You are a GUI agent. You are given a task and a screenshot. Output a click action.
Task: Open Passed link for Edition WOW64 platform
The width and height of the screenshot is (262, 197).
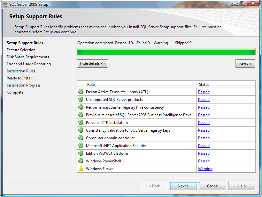coord(204,153)
